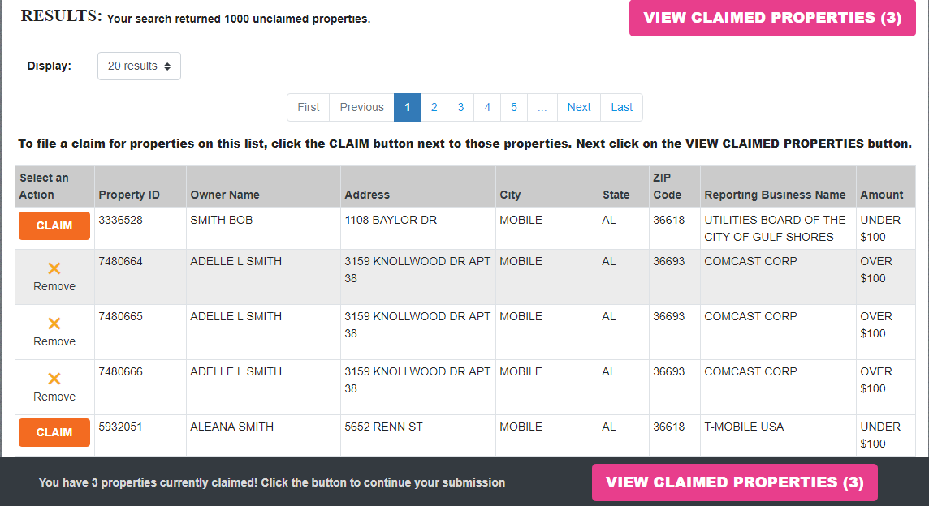Image resolution: width=929 pixels, height=506 pixels.
Task: Remove claimed property 7480664 using X icon
Action: click(x=54, y=268)
